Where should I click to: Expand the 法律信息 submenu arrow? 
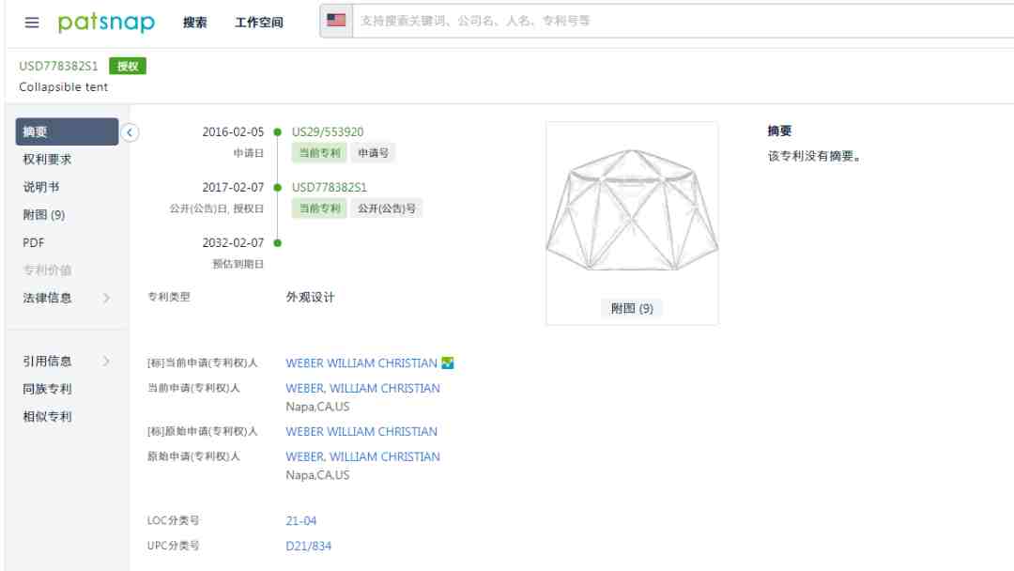coord(106,298)
